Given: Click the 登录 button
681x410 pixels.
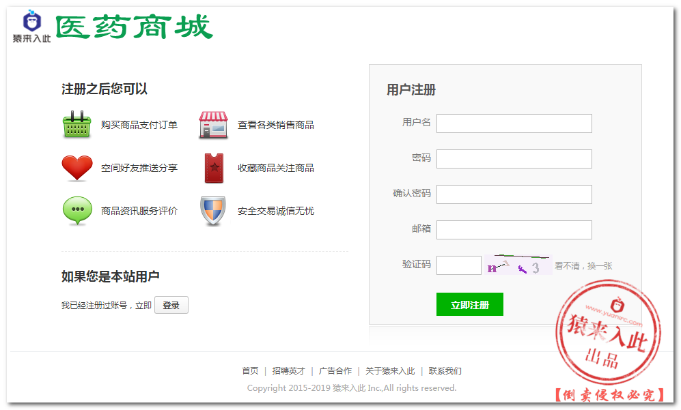Looking at the screenshot, I should (171, 306).
